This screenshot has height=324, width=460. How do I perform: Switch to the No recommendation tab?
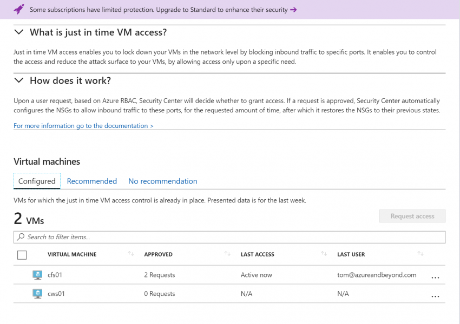tap(162, 181)
